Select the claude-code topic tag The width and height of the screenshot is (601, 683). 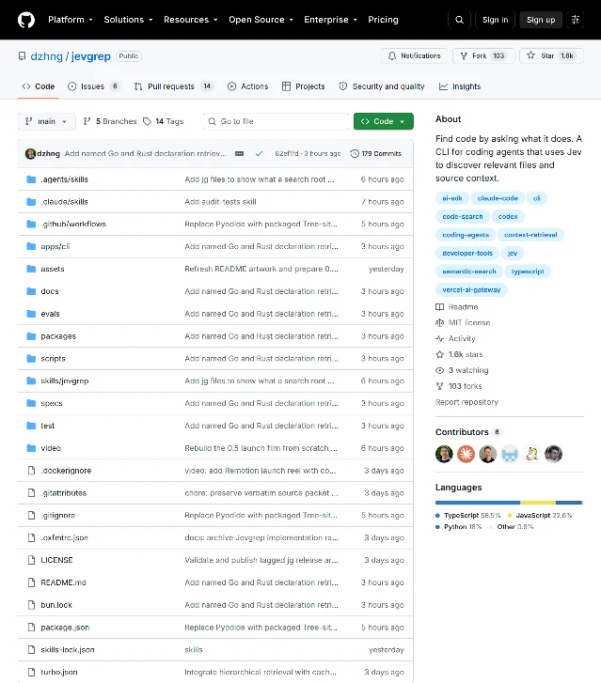pos(498,198)
